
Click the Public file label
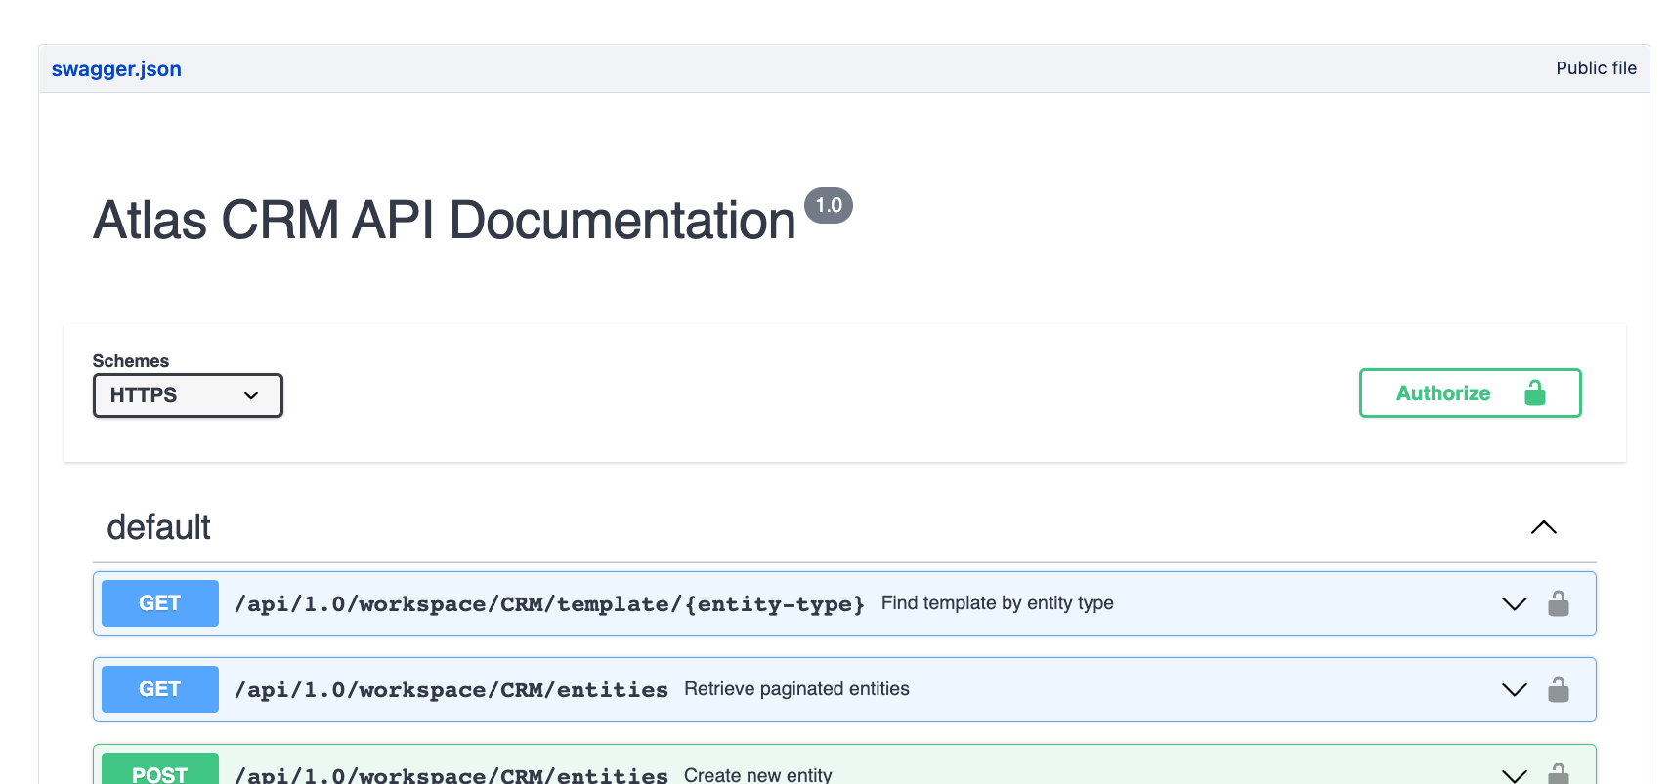[x=1596, y=68]
